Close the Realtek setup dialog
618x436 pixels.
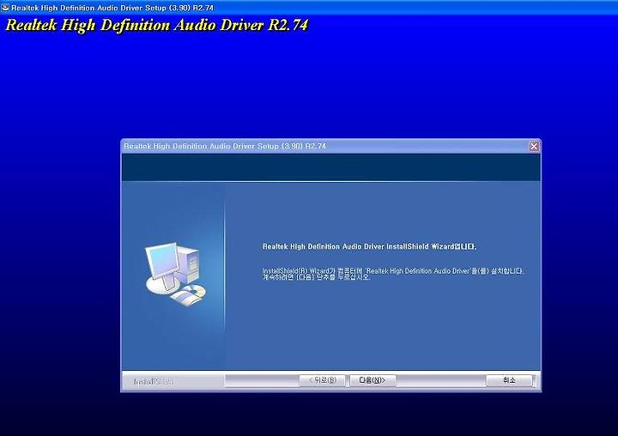click(534, 146)
